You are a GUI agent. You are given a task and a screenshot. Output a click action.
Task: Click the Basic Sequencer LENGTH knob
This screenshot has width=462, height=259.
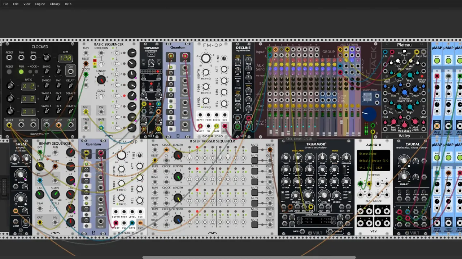(x=101, y=80)
